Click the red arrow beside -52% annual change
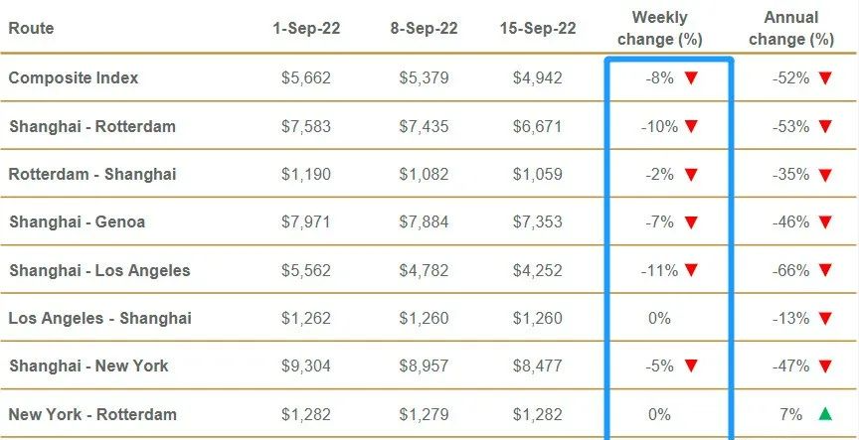 824,78
